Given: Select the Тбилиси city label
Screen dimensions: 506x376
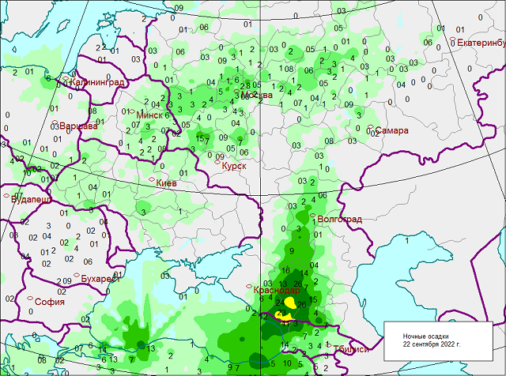Looking at the screenshot, I should click(351, 348).
